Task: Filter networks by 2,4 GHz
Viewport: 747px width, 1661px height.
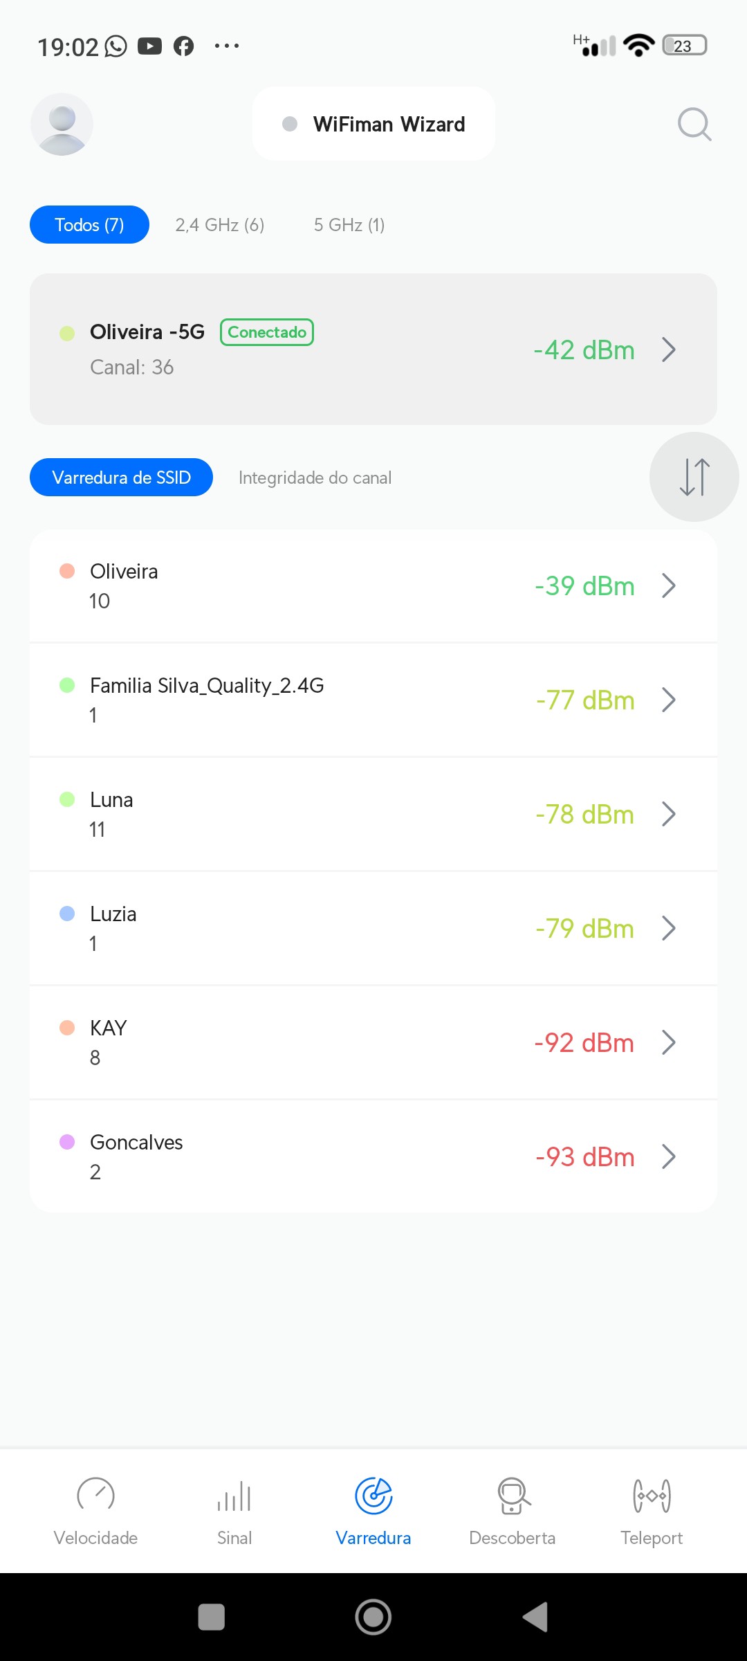Action: click(x=220, y=225)
